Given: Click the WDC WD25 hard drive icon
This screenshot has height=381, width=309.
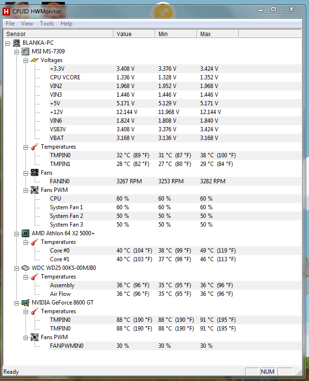Looking at the screenshot, I should point(25,268).
